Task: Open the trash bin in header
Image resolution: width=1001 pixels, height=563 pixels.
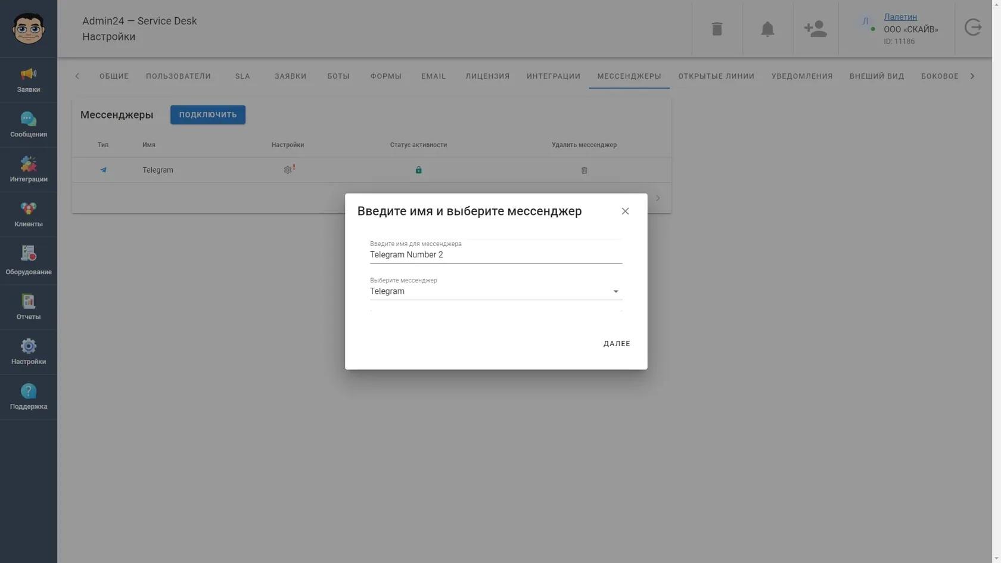Action: pos(717,29)
